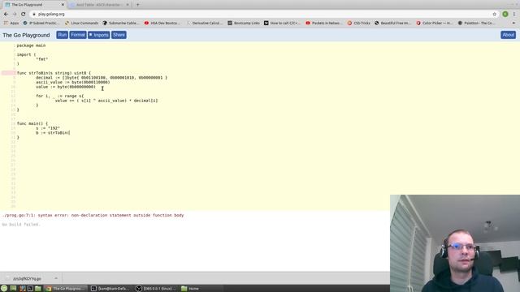The height and width of the screenshot is (292, 520).
Task: Switch to the OBS taskbar window
Action: coord(157,289)
